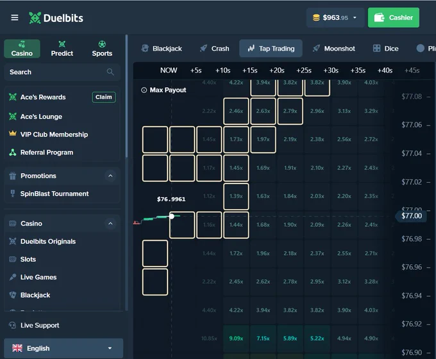Open Ace's Rewards

click(43, 97)
